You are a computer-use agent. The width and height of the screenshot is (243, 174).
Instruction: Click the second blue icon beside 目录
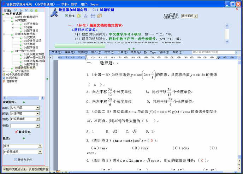21,10
